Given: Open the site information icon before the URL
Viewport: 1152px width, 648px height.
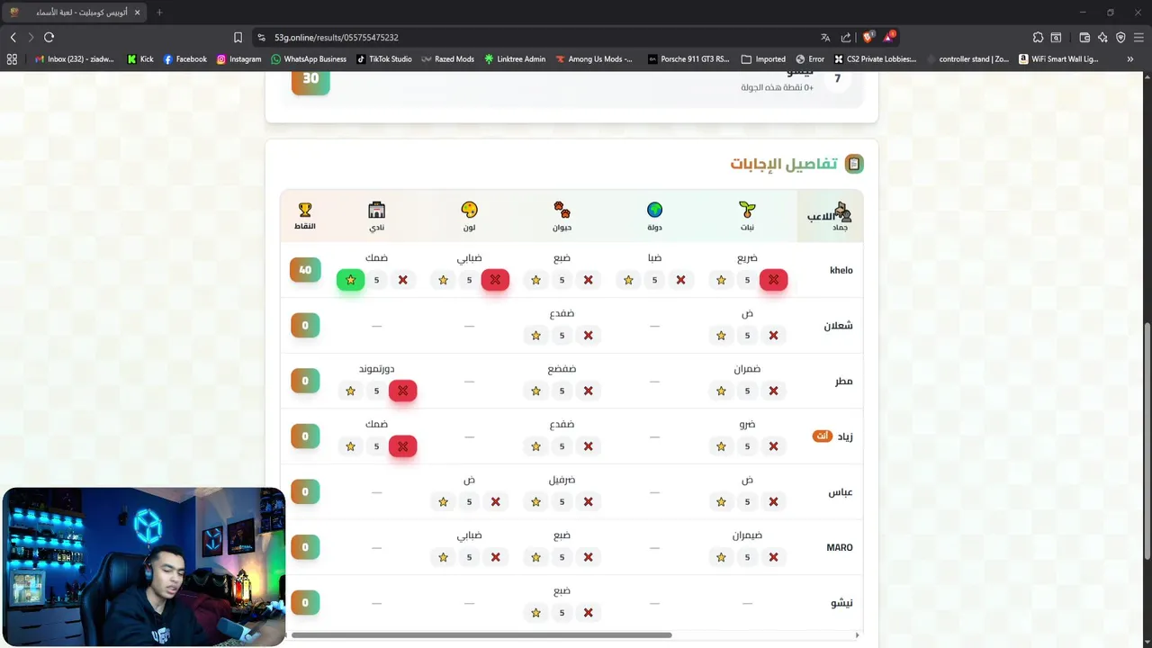Looking at the screenshot, I should (262, 38).
